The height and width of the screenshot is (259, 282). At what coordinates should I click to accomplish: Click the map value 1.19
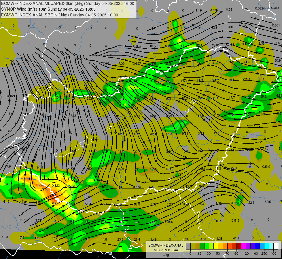[x=199, y=10]
